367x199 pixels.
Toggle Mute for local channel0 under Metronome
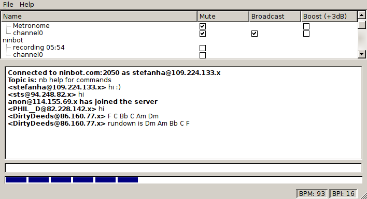tap(203, 34)
